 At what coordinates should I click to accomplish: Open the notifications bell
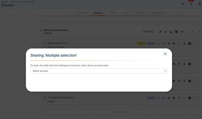point(191,4)
